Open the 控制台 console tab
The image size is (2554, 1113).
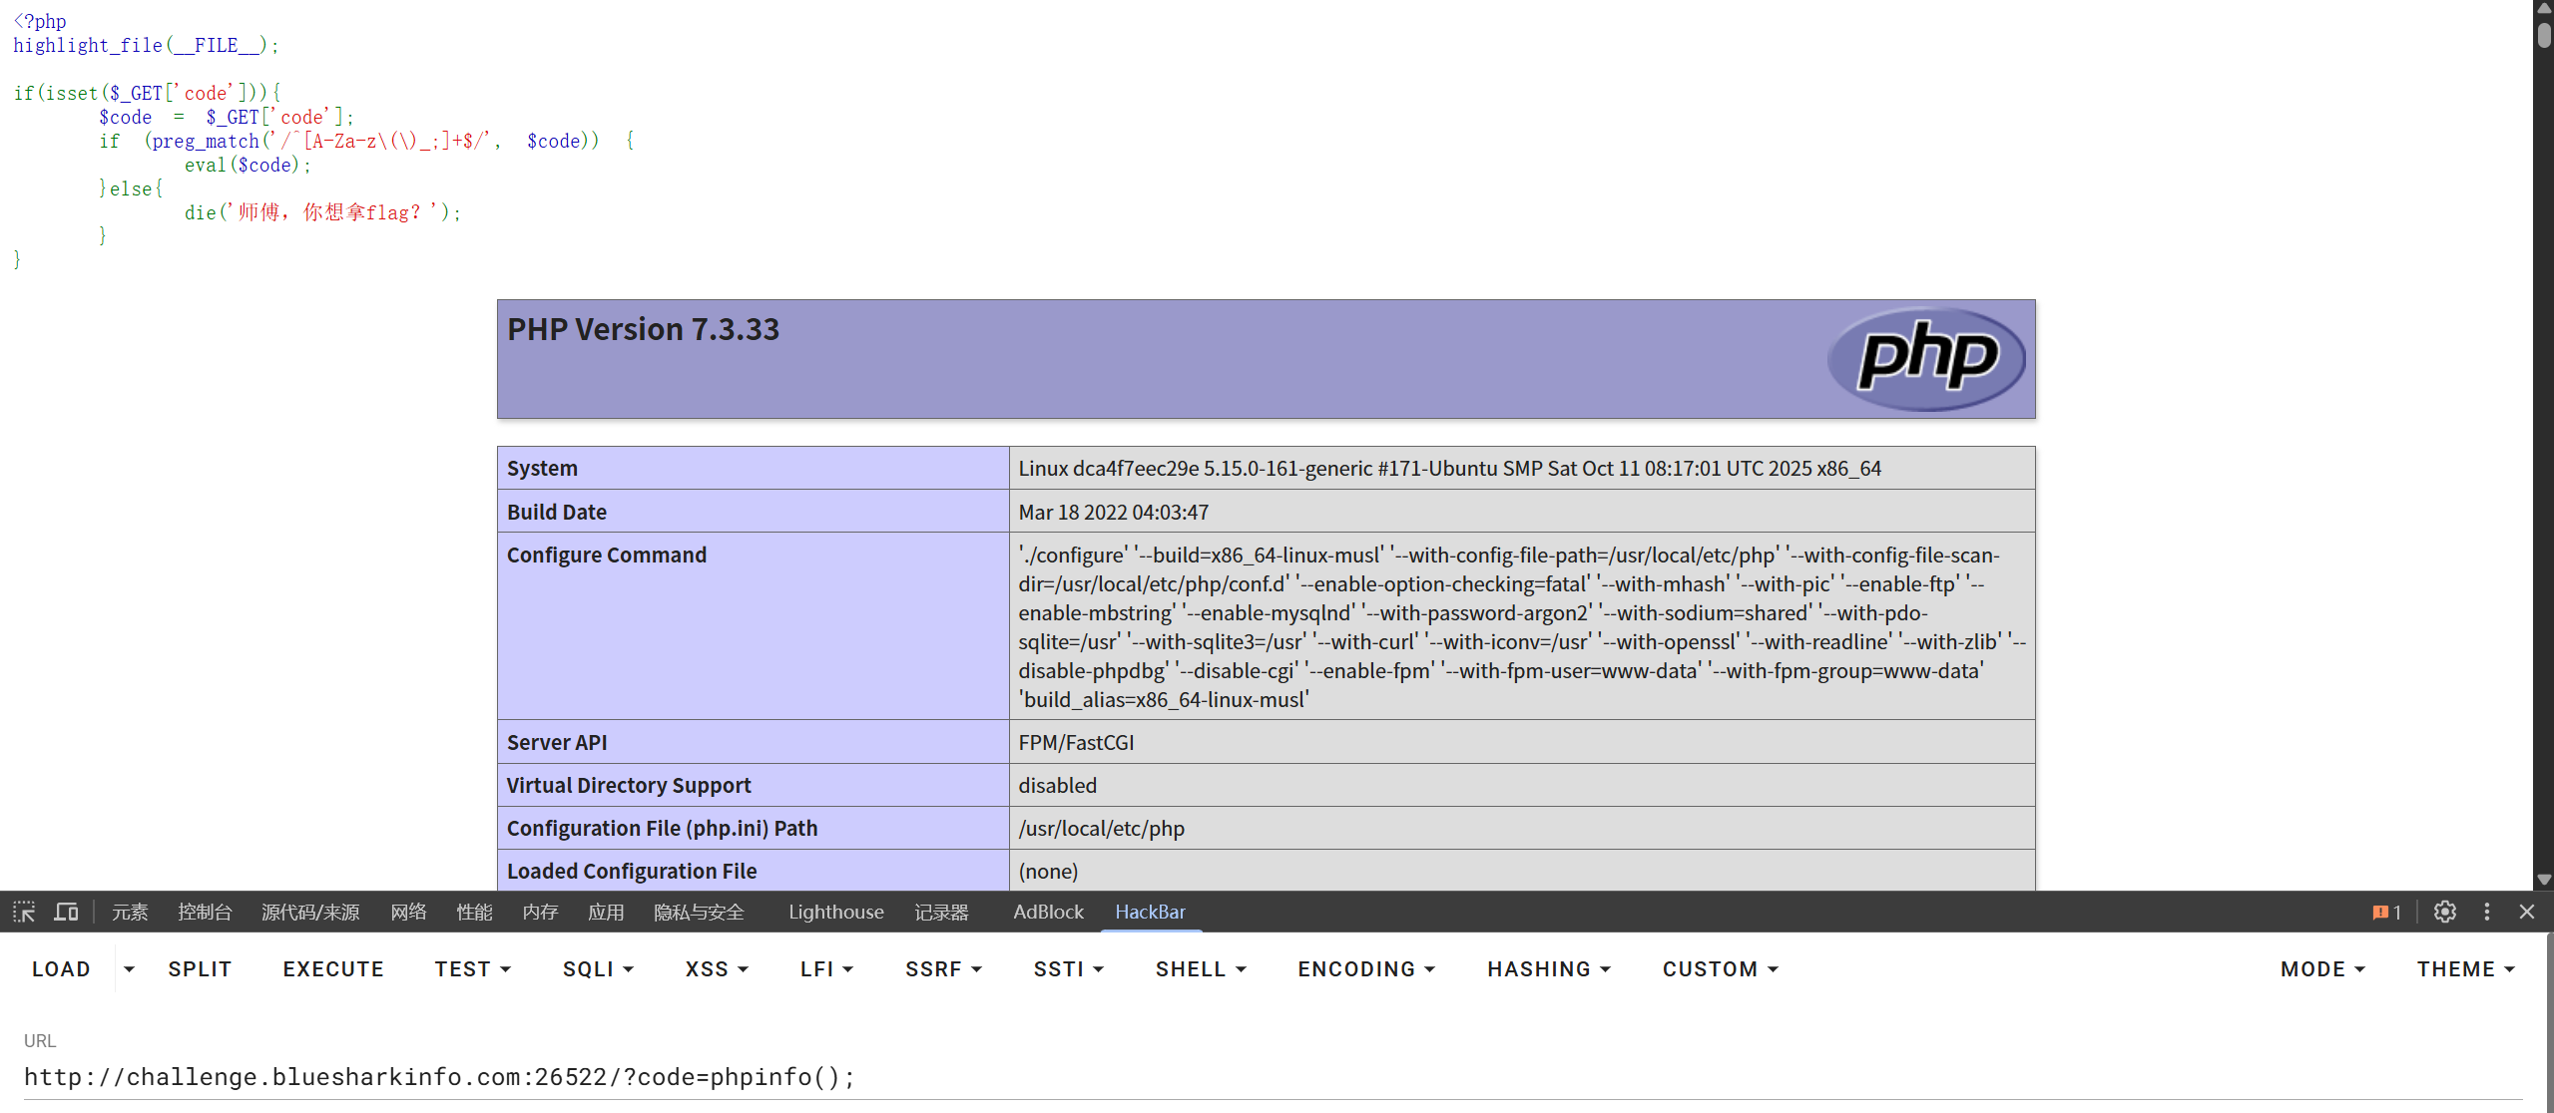[x=205, y=912]
